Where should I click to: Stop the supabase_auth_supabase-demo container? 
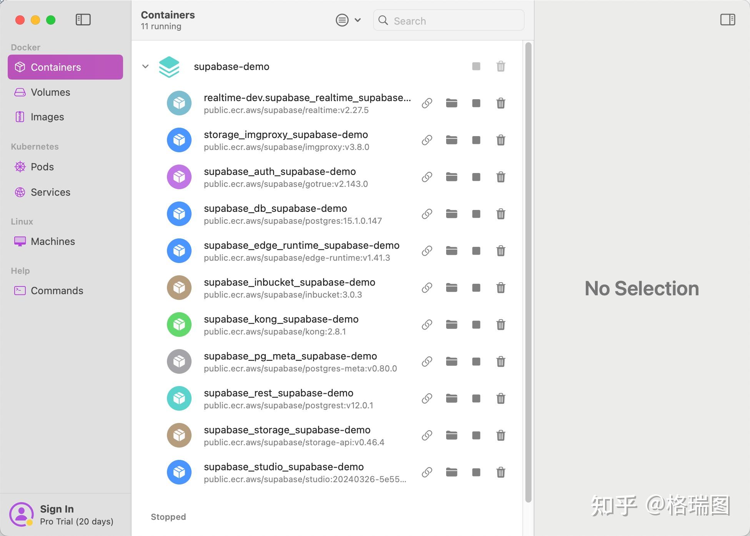(476, 177)
